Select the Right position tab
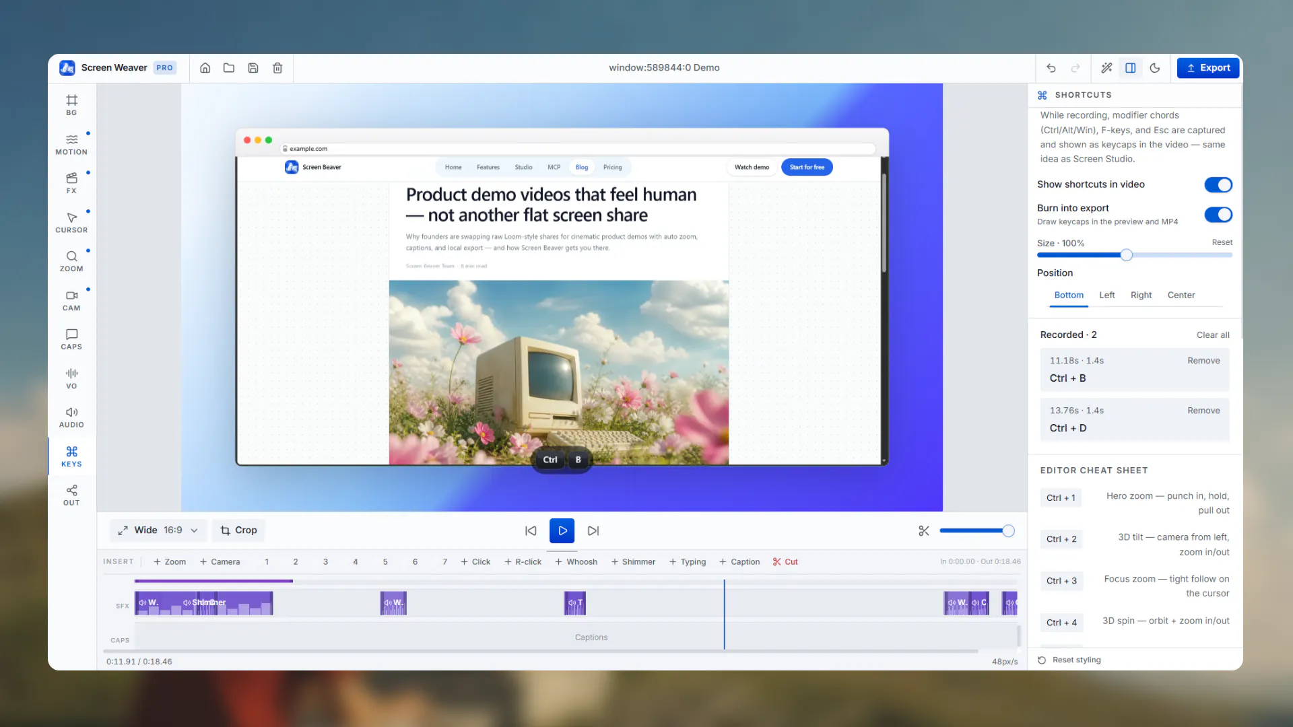 tap(1141, 296)
